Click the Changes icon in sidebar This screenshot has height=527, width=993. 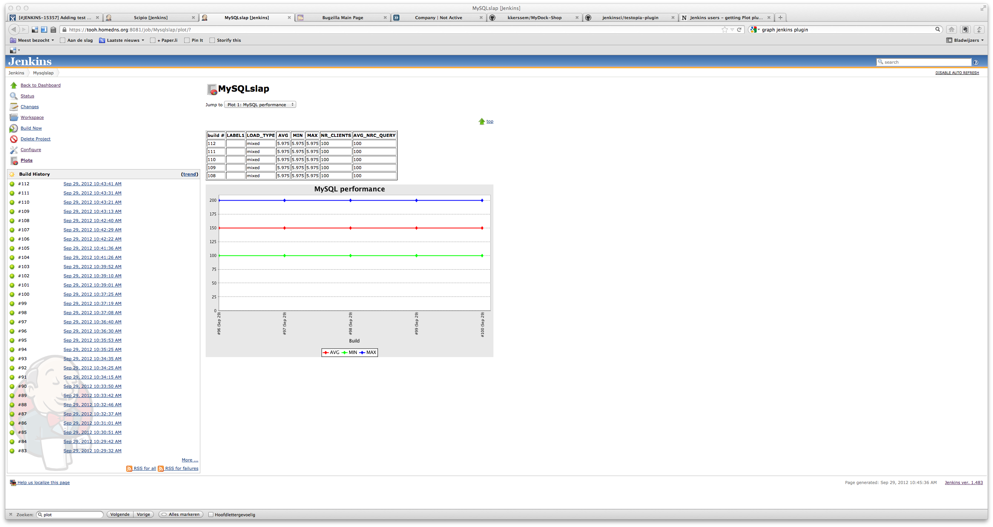[14, 107]
